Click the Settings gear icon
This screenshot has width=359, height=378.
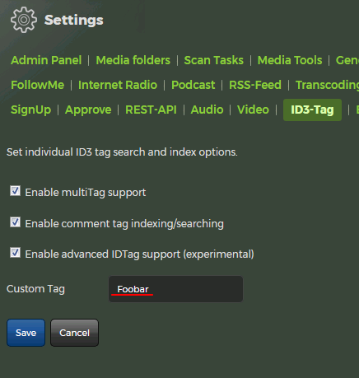[24, 20]
